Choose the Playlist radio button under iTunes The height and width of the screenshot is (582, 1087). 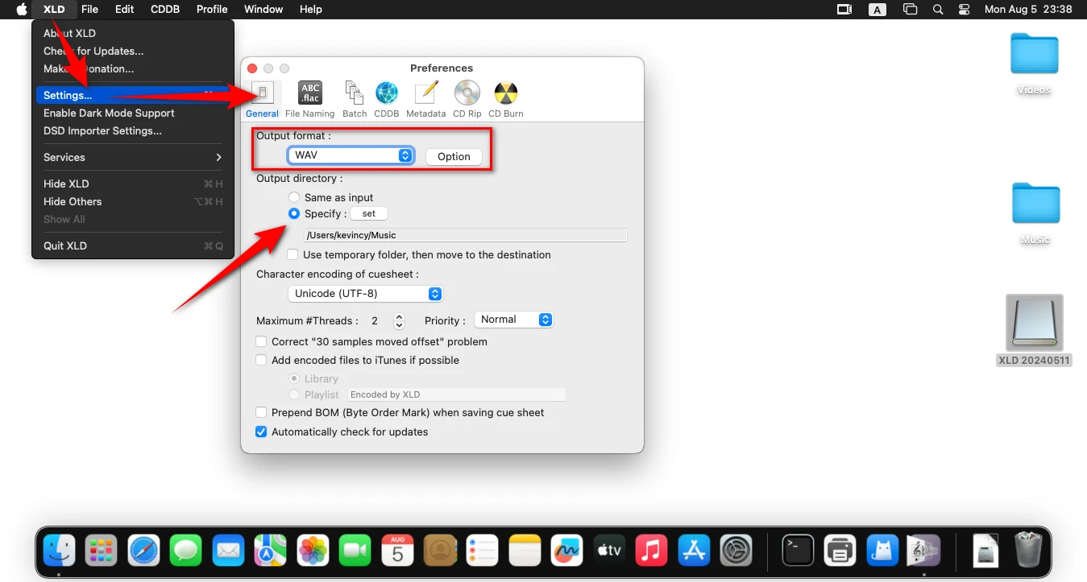[294, 394]
